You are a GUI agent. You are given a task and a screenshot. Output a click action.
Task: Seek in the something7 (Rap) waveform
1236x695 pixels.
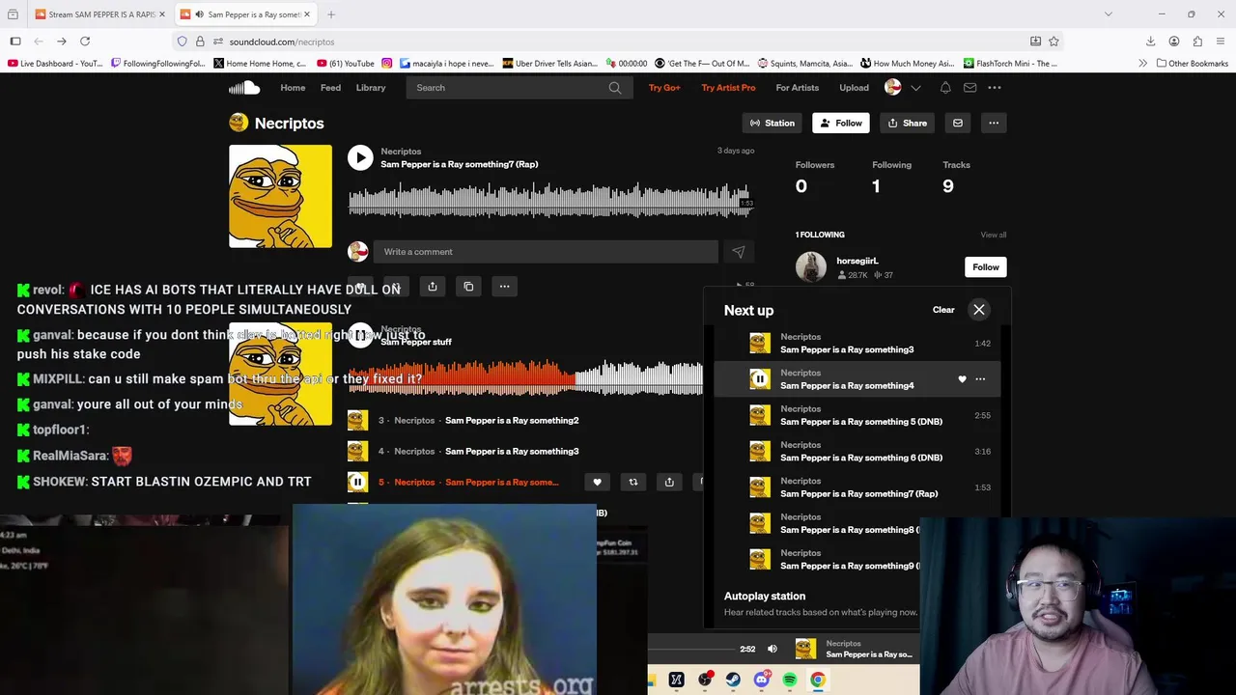coord(550,200)
